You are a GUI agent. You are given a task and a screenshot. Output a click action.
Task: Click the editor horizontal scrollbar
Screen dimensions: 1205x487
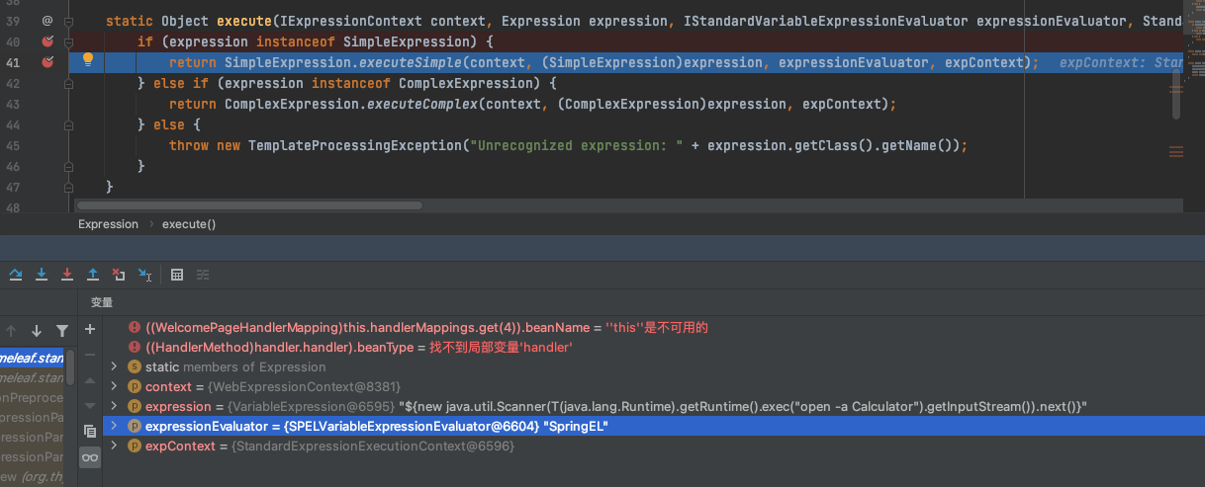(249, 205)
